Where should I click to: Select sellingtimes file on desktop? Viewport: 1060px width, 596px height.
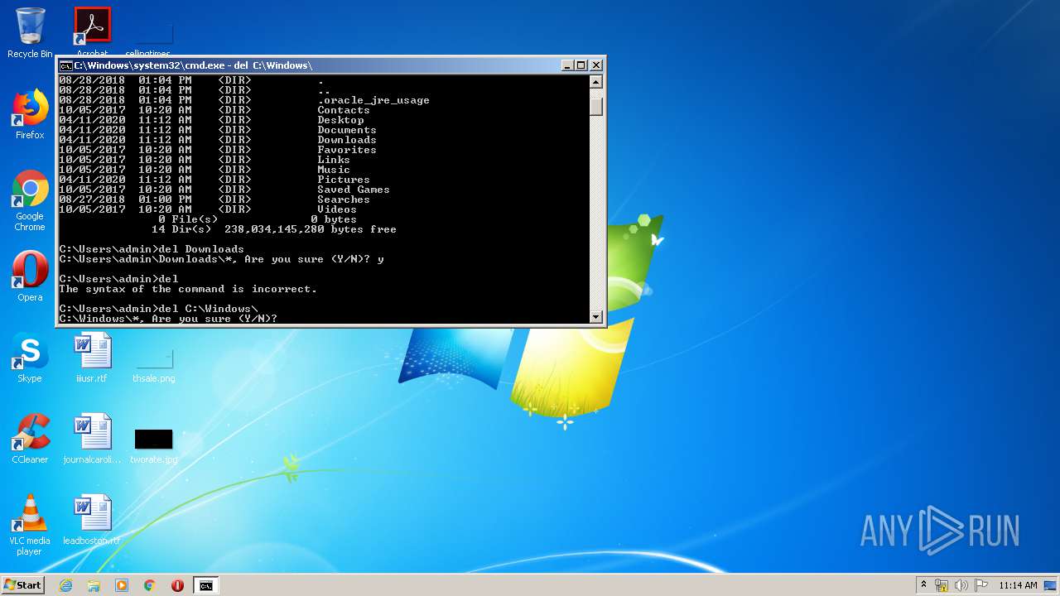pos(154,40)
